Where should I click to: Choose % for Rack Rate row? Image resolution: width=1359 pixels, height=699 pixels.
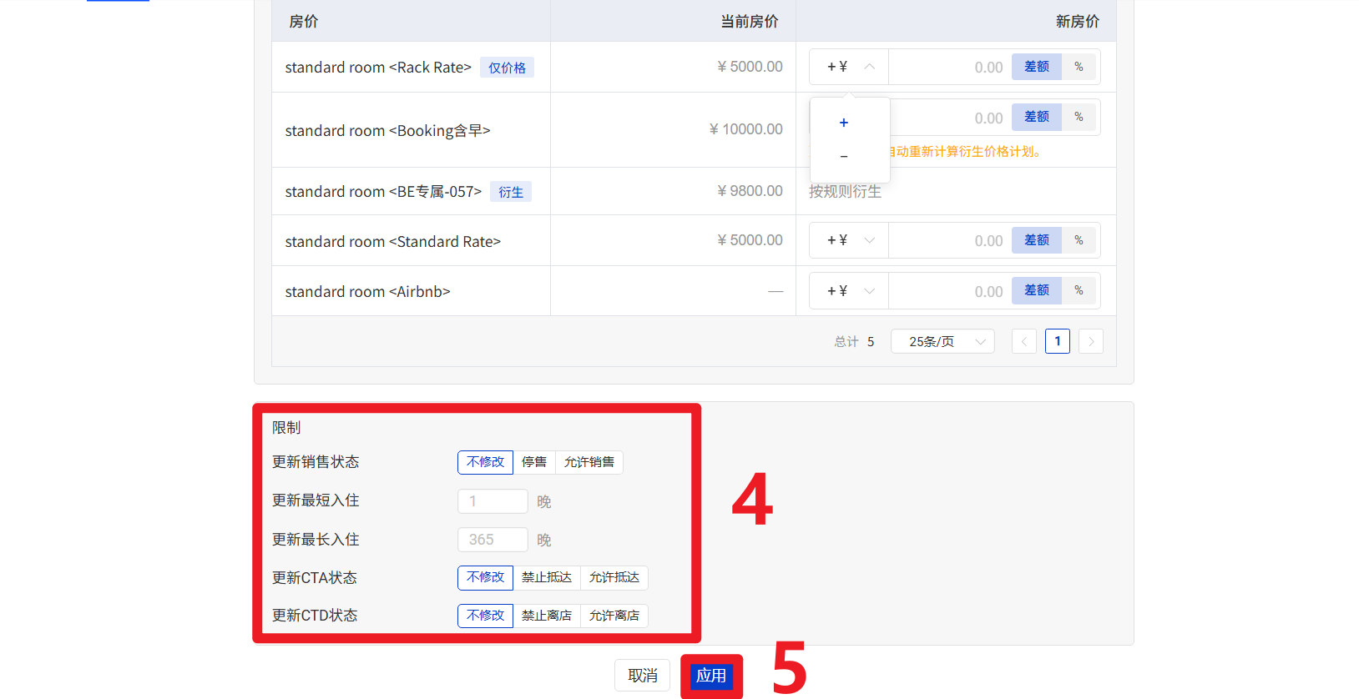click(1079, 67)
